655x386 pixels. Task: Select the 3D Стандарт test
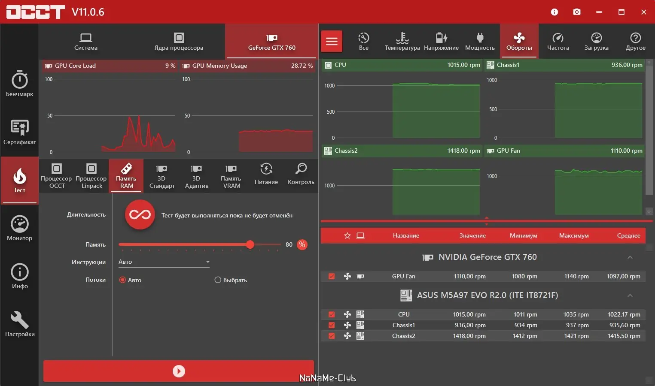[161, 176]
